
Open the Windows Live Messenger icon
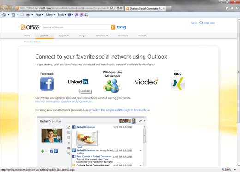point(112,86)
